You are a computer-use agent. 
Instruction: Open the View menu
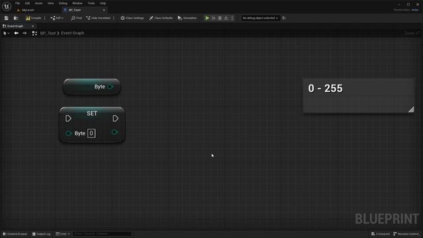click(x=50, y=3)
